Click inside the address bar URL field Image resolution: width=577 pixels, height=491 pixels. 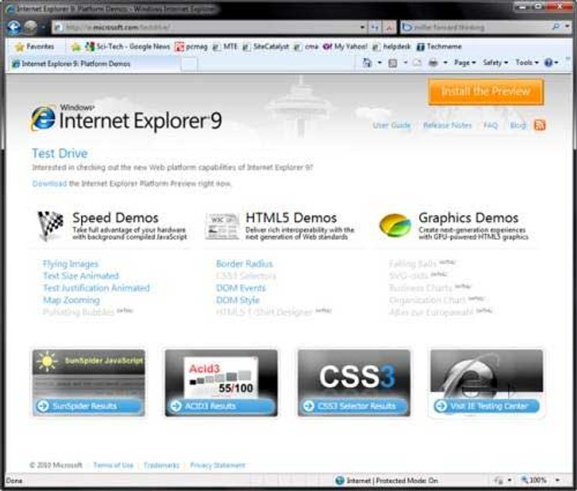(206, 27)
